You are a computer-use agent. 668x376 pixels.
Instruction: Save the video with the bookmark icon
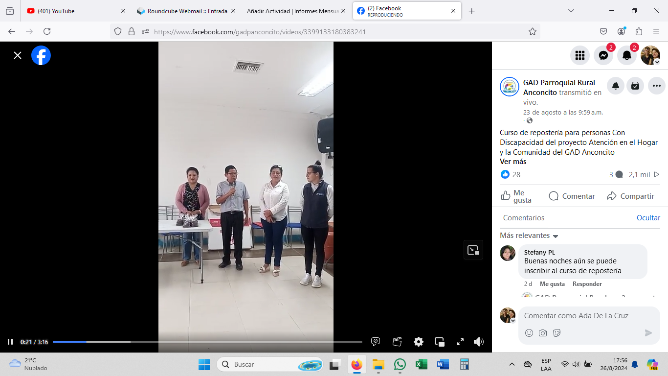click(x=635, y=86)
